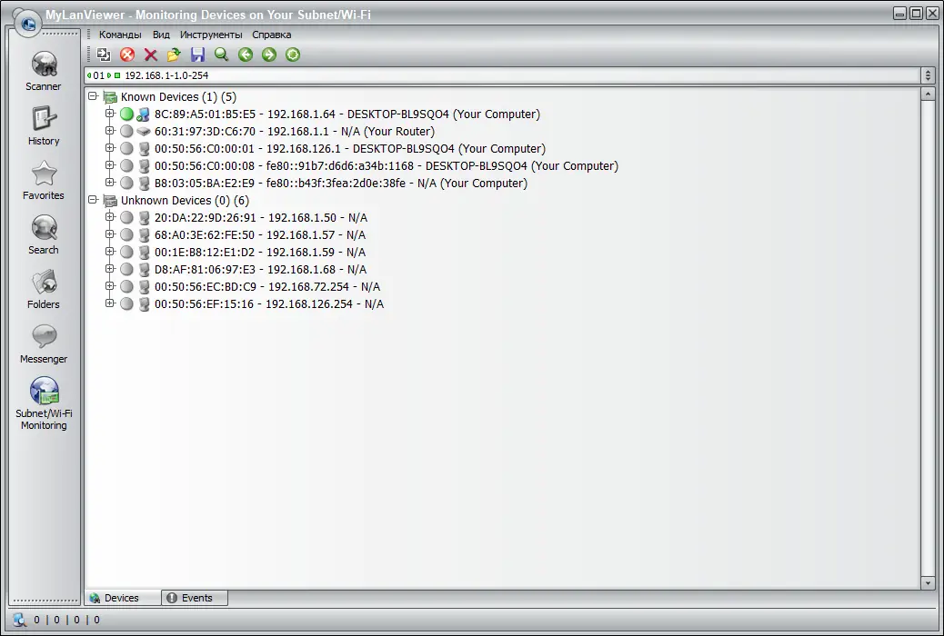Click the green gear settings toolbar icon
Image resolution: width=944 pixels, height=636 pixels.
(293, 55)
